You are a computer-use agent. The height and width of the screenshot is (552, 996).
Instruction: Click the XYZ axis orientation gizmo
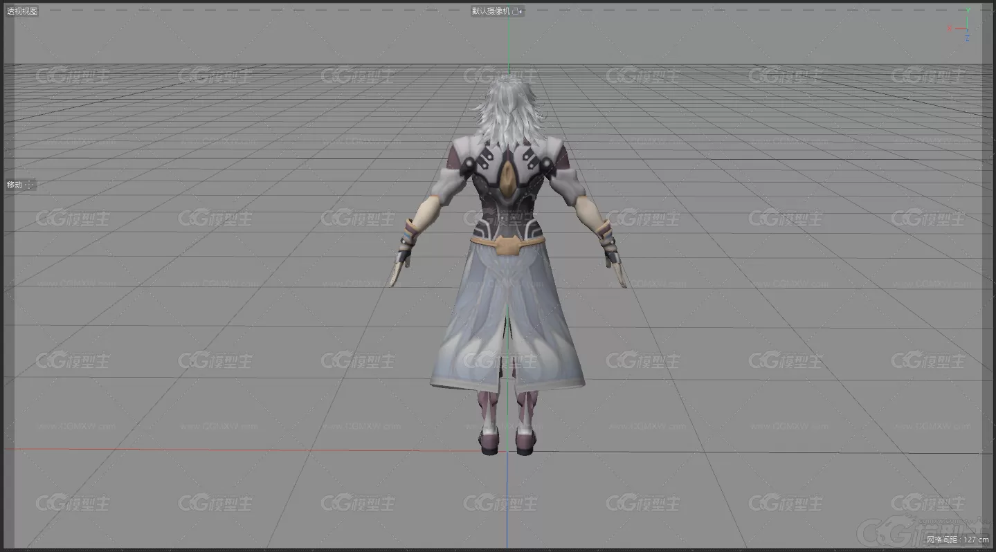(x=960, y=26)
